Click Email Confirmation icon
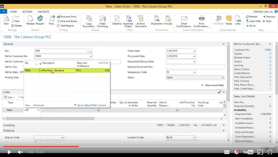 pyautogui.click(x=184, y=21)
